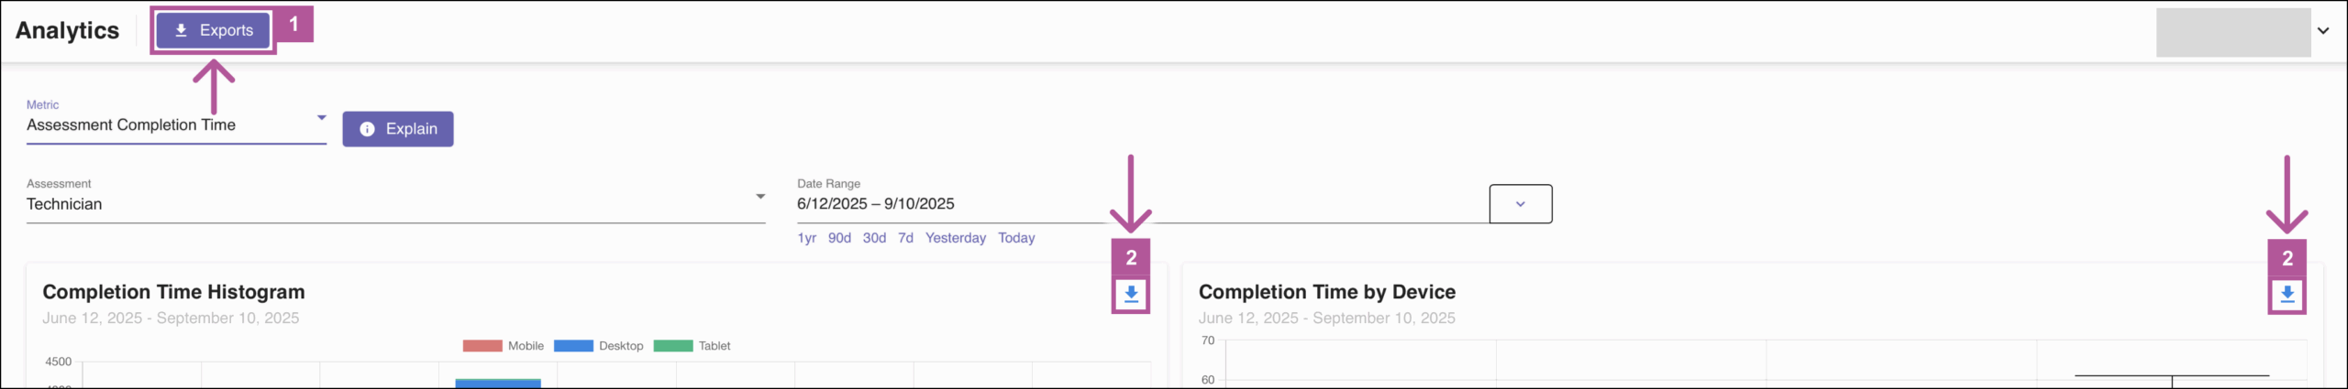2348x389 pixels.
Task: Click the Analytics page title
Action: click(x=67, y=30)
